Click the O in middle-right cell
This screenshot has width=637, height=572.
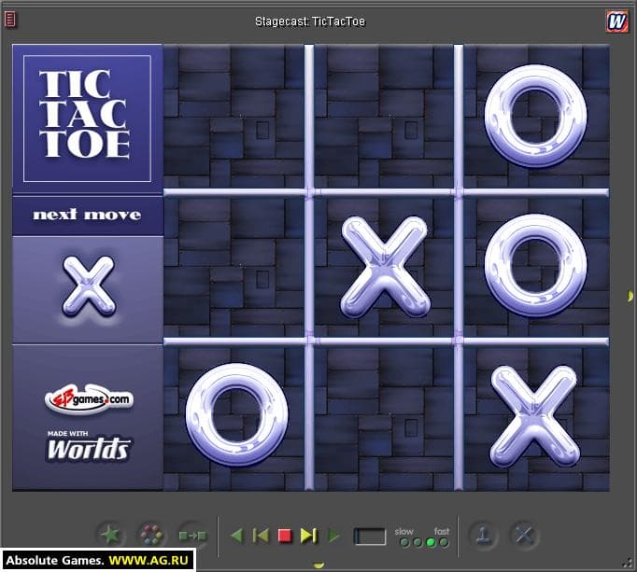pos(535,266)
